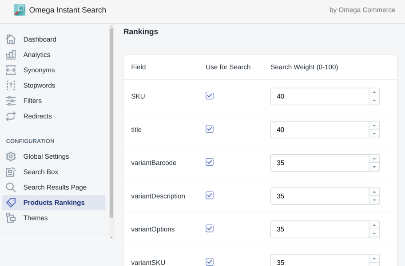Image resolution: width=405 pixels, height=266 pixels.
Task: Click sidebar scrollbar up arrow
Action: [111, 26]
